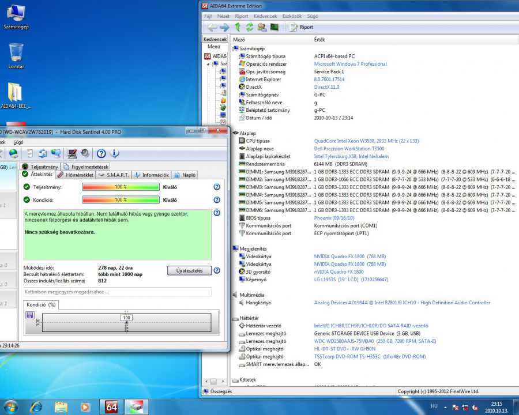Image resolution: width=519 pixels, height=415 pixels.
Task: Open the Lomtár recycle bin icon
Action: (16, 55)
